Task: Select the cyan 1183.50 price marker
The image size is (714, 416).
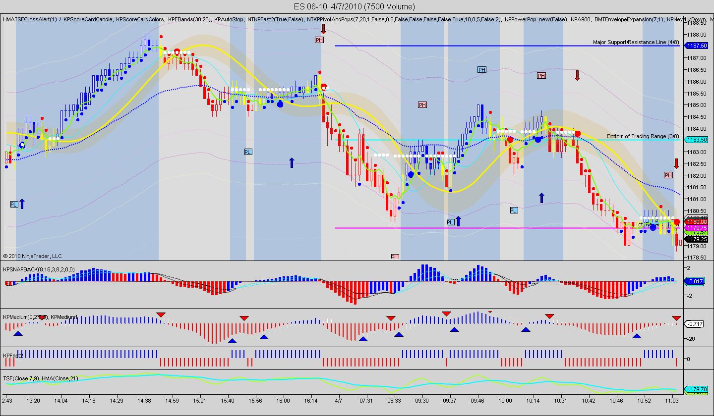Action: click(696, 140)
